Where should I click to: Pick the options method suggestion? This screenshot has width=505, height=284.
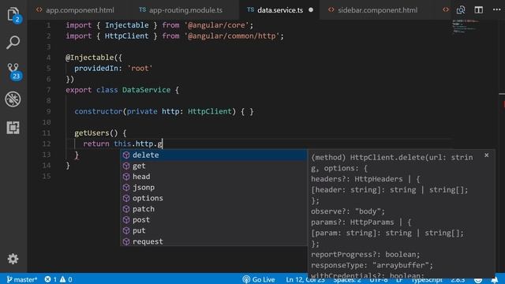pyautogui.click(x=214, y=198)
